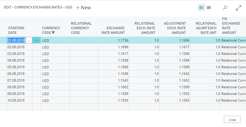Select the 10.08.2018 starting date cell
Screen dimensions: 246x127
point(20,100)
